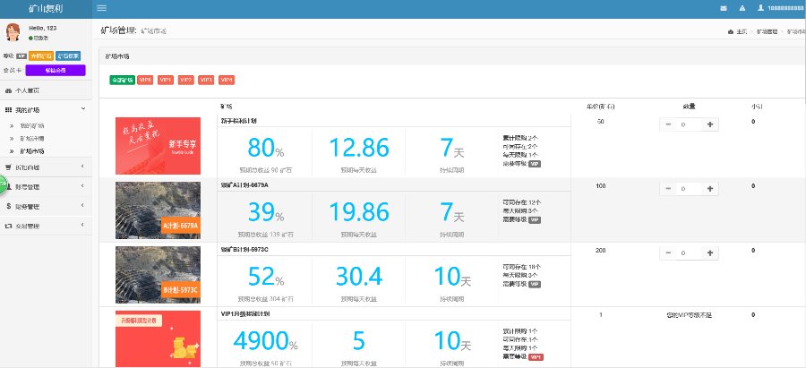Open the warning triangle alerts icon
Image resolution: width=806 pixels, height=368 pixels.
[742, 8]
